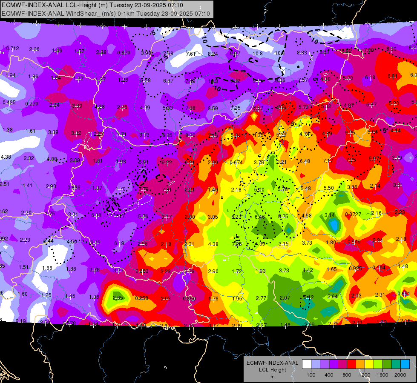417x383 pixels.
Task: Click the magenta legend swatch
Action: click(342, 364)
